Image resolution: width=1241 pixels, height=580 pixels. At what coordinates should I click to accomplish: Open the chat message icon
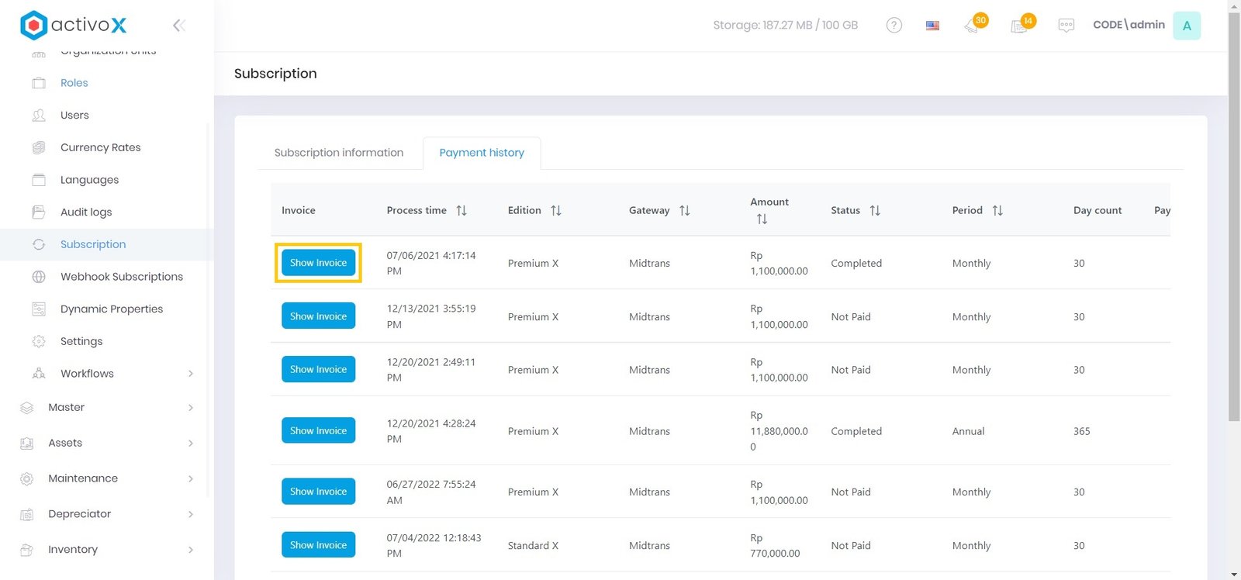click(1066, 26)
